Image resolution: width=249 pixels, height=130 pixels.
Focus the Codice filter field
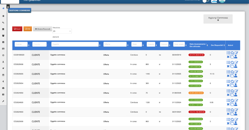click(x=21, y=44)
